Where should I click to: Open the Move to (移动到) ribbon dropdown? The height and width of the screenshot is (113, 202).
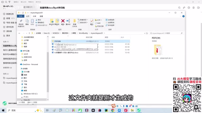(x=51, y=22)
